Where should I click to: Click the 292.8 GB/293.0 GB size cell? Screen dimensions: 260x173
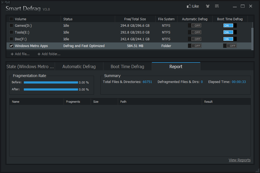pyautogui.click(x=135, y=32)
